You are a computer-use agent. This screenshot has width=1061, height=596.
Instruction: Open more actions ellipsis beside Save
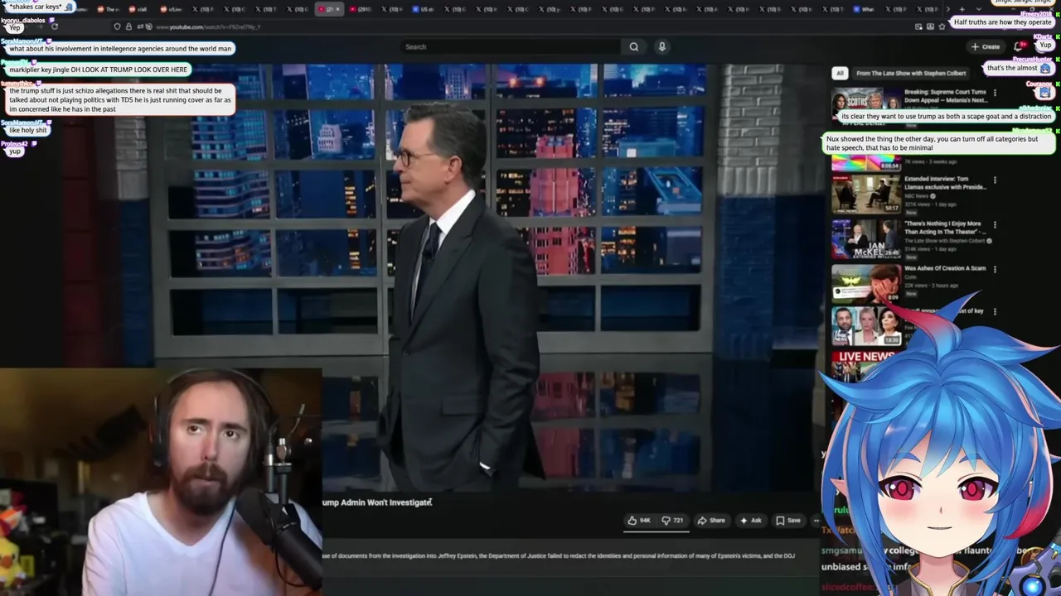(x=816, y=521)
